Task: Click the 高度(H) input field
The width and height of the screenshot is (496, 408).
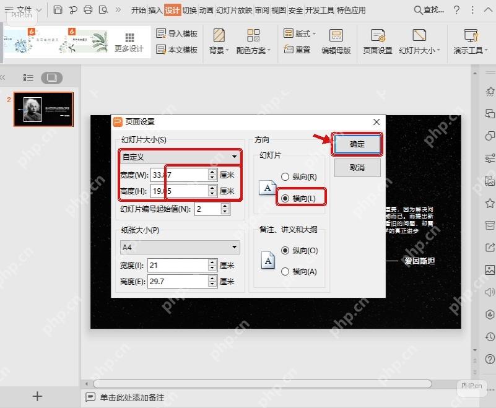Action: pyautogui.click(x=180, y=191)
